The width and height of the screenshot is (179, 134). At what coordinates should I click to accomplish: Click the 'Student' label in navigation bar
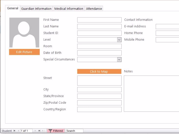click(x=7, y=131)
